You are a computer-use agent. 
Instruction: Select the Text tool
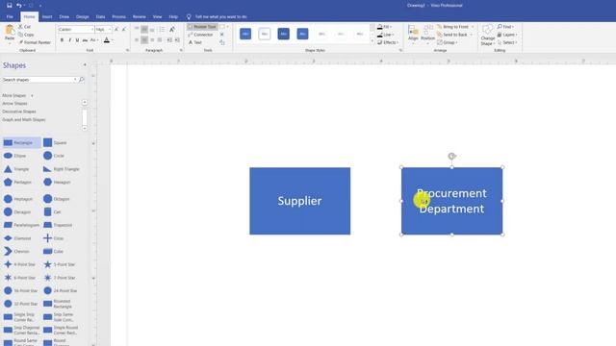click(194, 42)
